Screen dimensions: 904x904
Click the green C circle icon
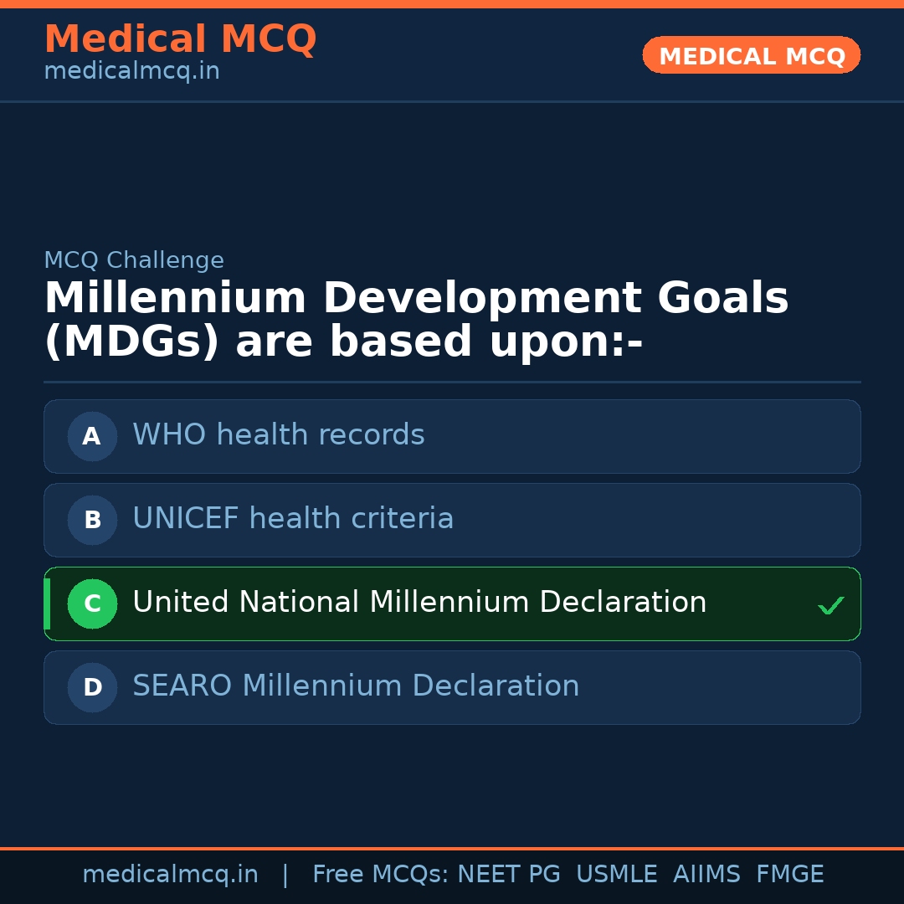[92, 604]
